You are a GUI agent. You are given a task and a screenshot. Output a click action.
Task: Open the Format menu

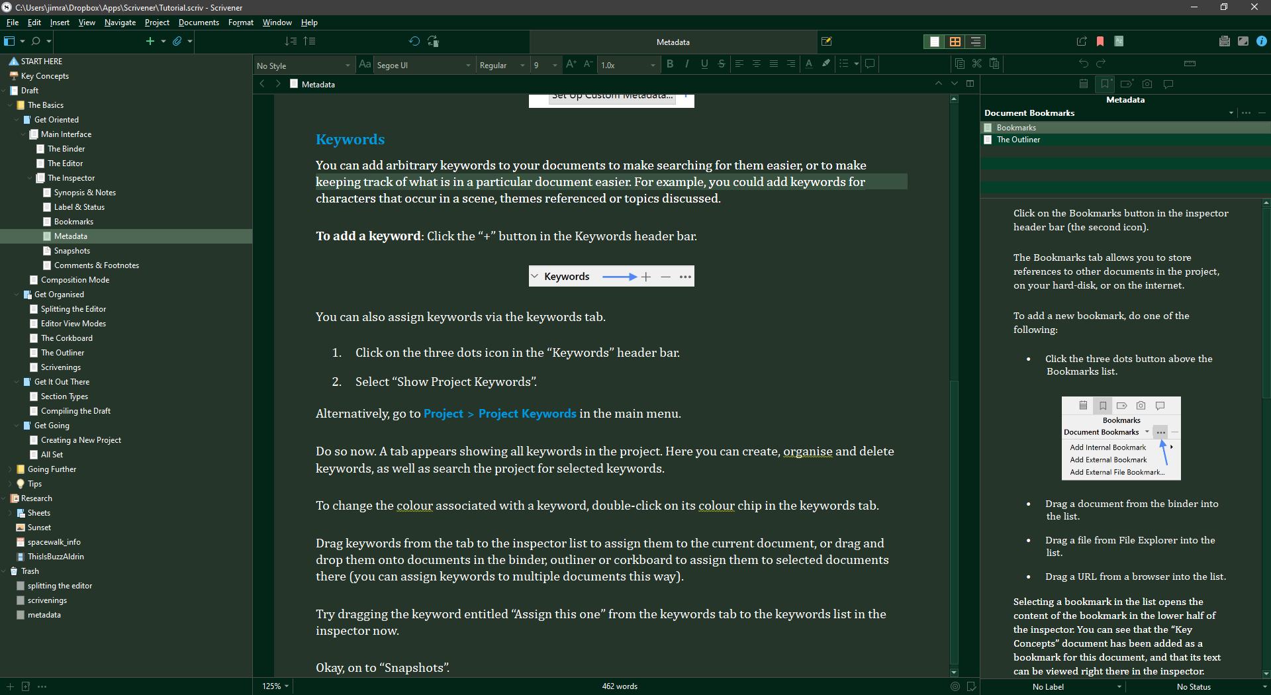240,22
